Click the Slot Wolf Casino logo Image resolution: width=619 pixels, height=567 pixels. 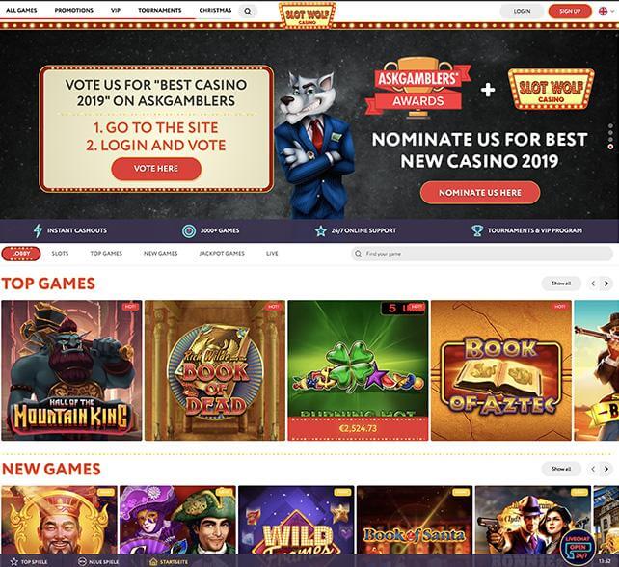(308, 15)
